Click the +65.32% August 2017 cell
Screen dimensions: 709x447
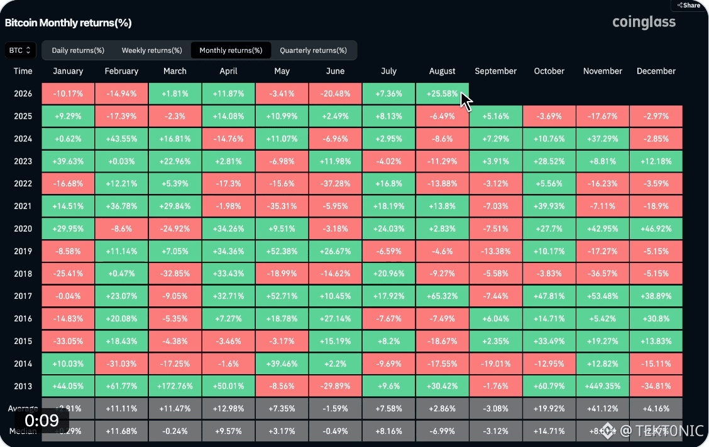442,296
